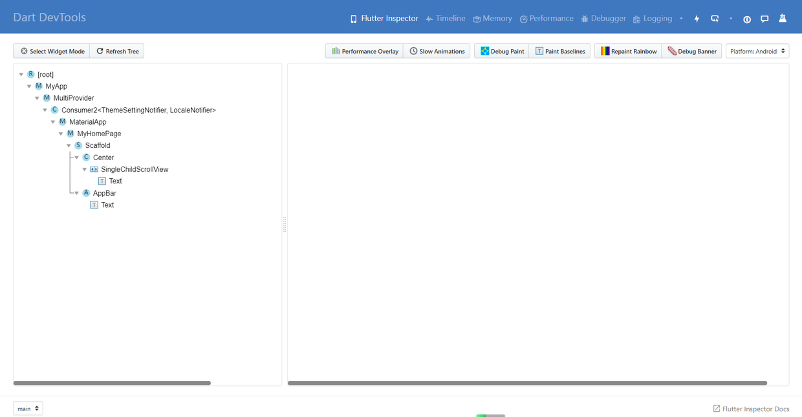
Task: Toggle Slow Animations
Action: point(437,51)
